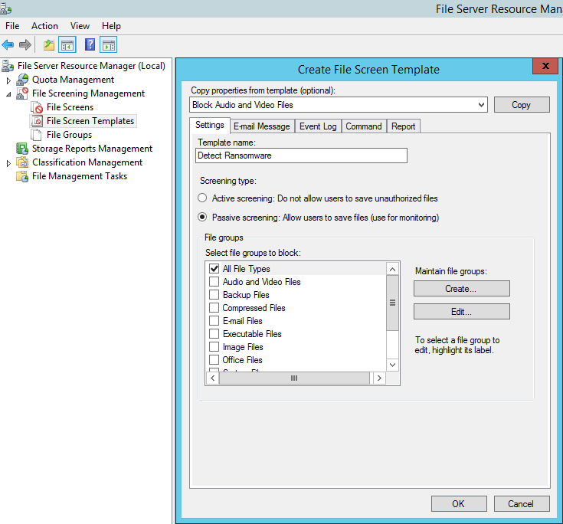The height and width of the screenshot is (524, 563).
Task: Open the Help menu
Action: (x=111, y=26)
